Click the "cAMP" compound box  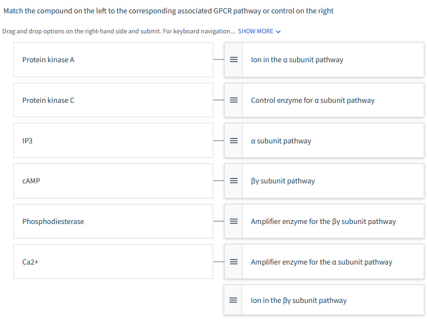click(113, 181)
